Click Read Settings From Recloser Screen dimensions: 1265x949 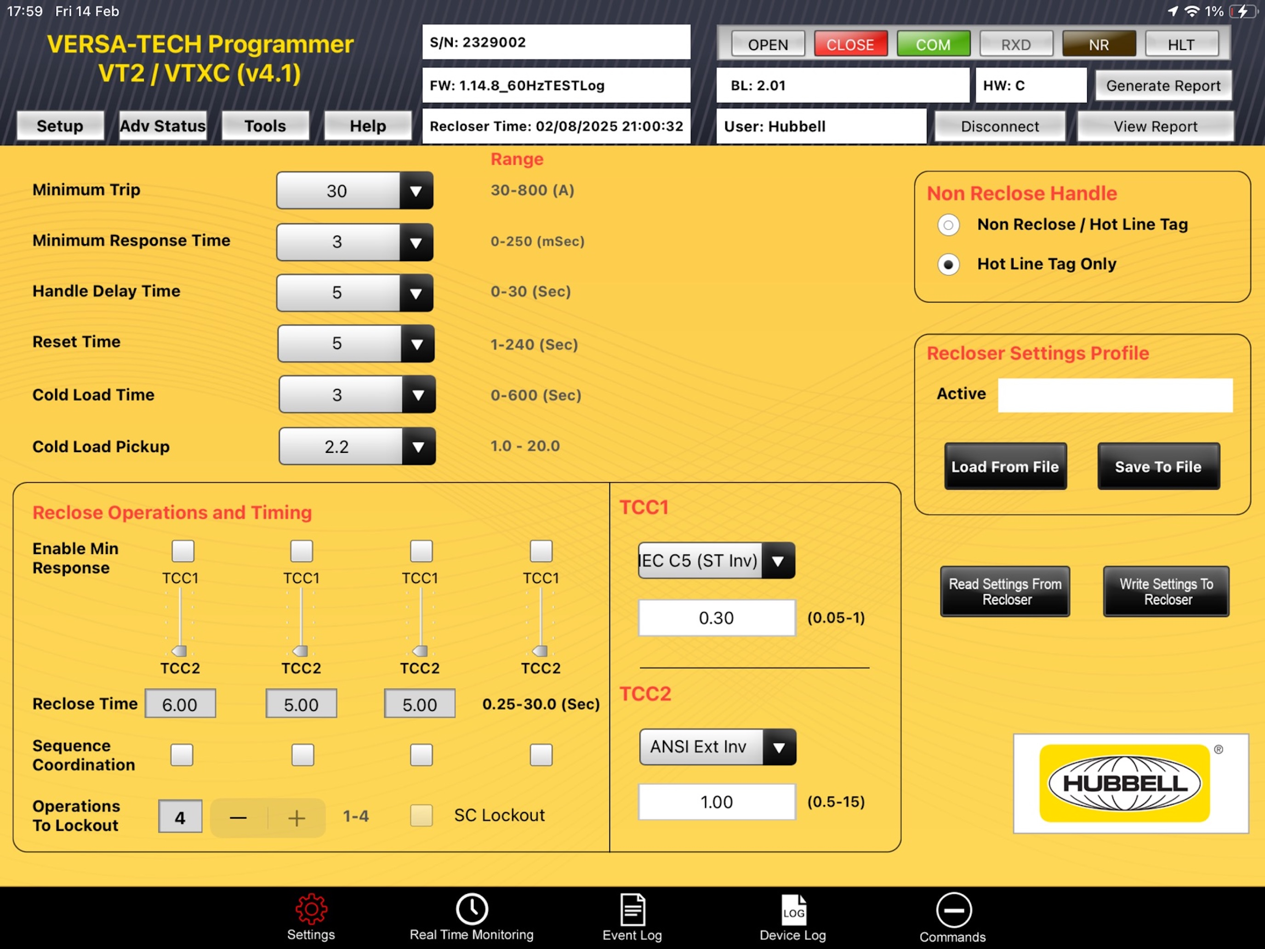1005,591
